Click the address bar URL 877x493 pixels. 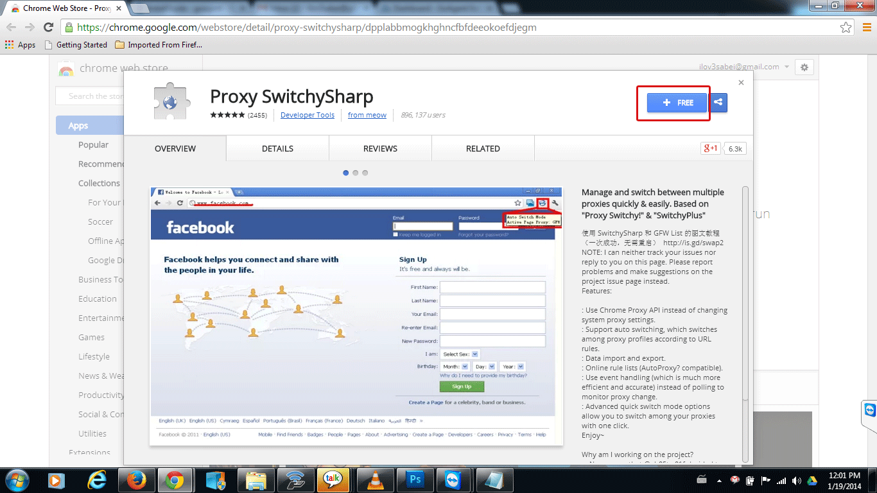pos(307,28)
